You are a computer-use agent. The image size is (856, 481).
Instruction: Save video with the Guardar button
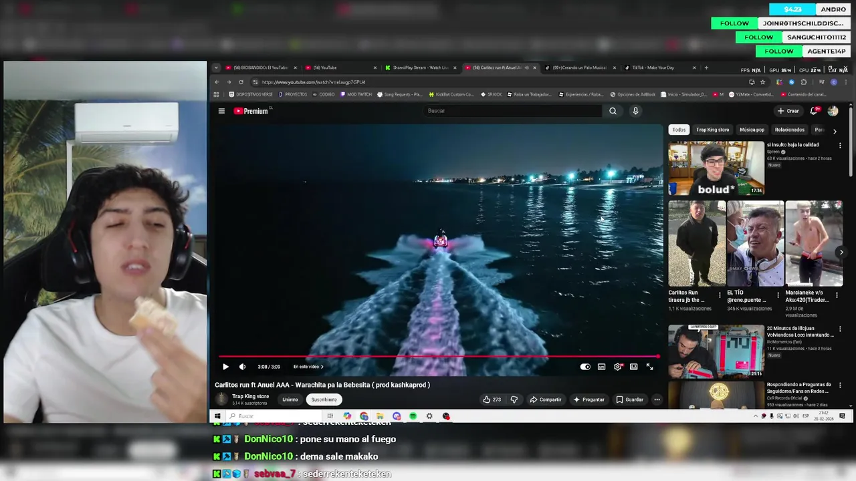coord(629,399)
